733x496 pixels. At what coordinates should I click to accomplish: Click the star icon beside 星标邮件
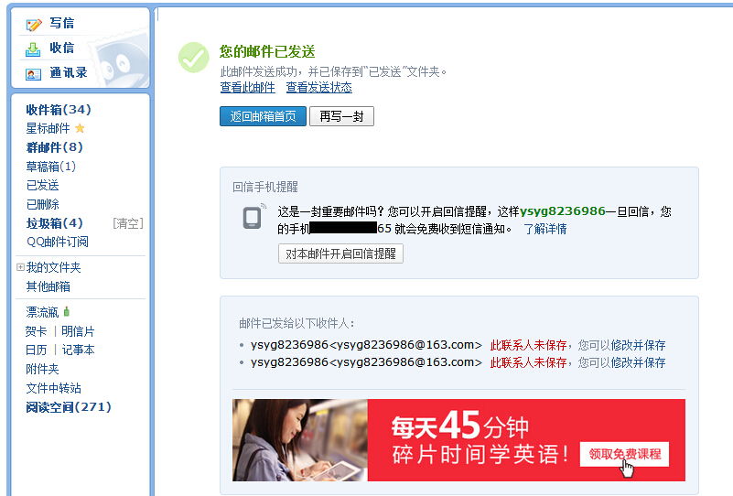80,128
